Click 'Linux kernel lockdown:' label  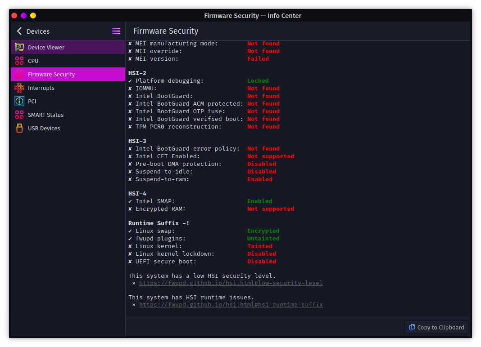tap(175, 254)
